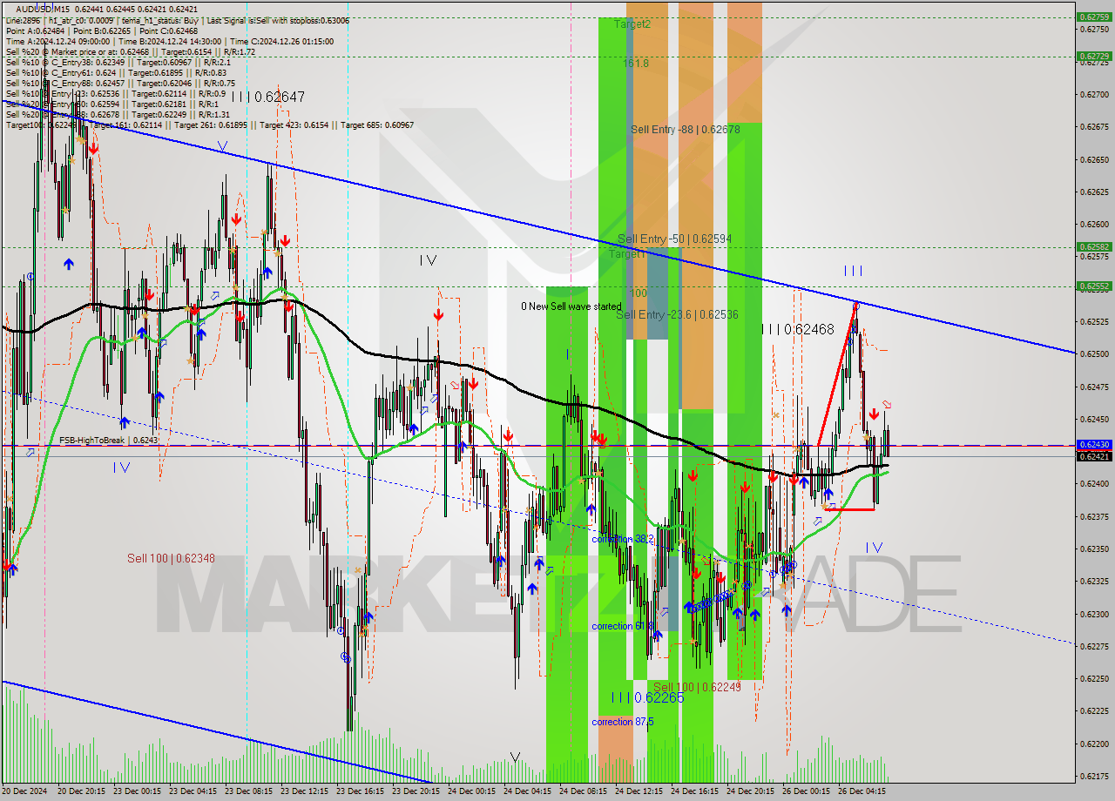Click the green 0.62582 price tag
This screenshot has width=1115, height=801.
pyautogui.click(x=1093, y=246)
